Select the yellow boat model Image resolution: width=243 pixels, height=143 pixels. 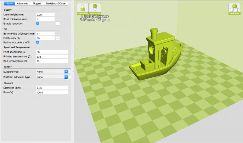tap(156, 54)
